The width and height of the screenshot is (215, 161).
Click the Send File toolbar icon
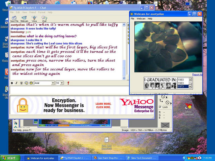point(14,19)
